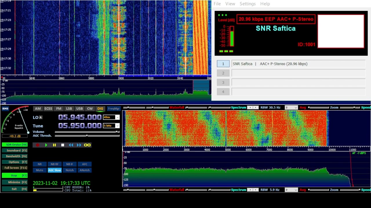Open the upper Avg value dropdown

click(x=291, y=107)
